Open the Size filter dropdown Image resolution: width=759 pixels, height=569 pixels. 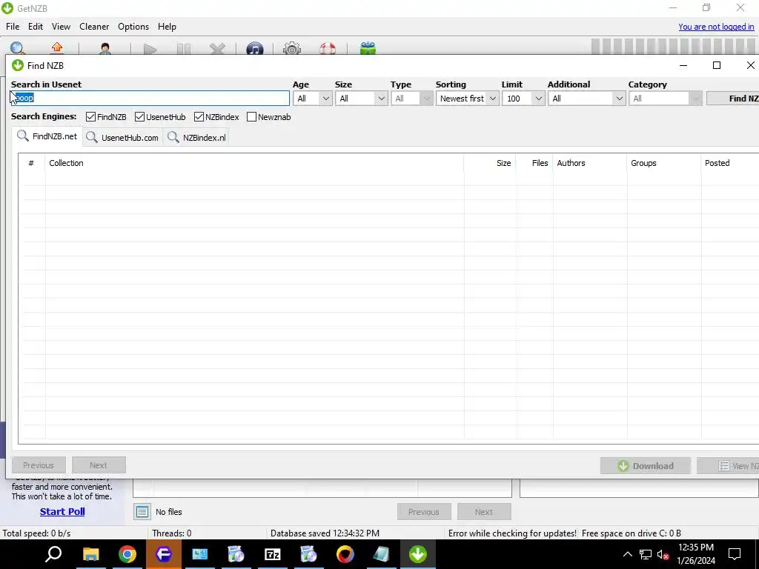point(361,99)
